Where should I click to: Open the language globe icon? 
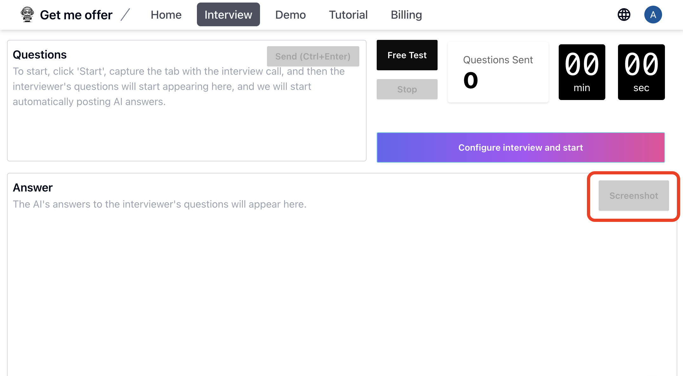click(x=624, y=15)
